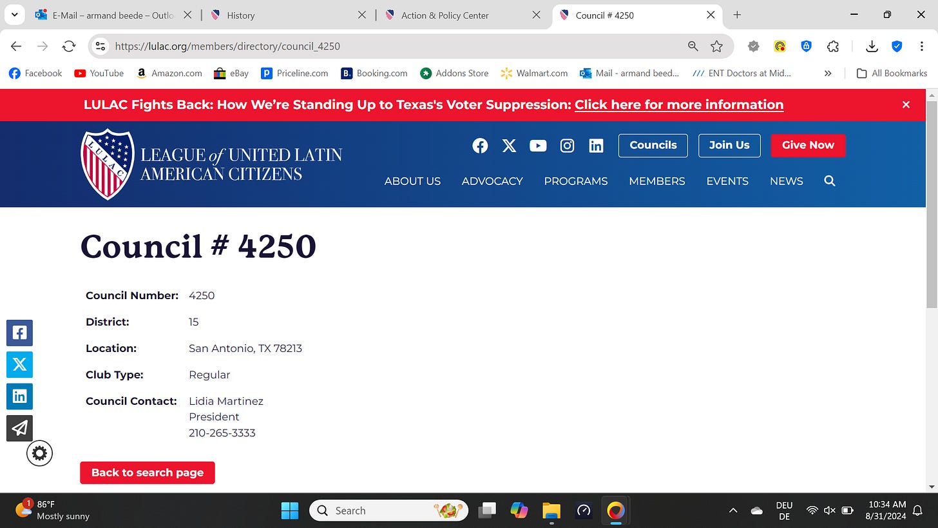Click phone number 210-265-3333
Viewport: 938px width, 528px height.
click(222, 433)
